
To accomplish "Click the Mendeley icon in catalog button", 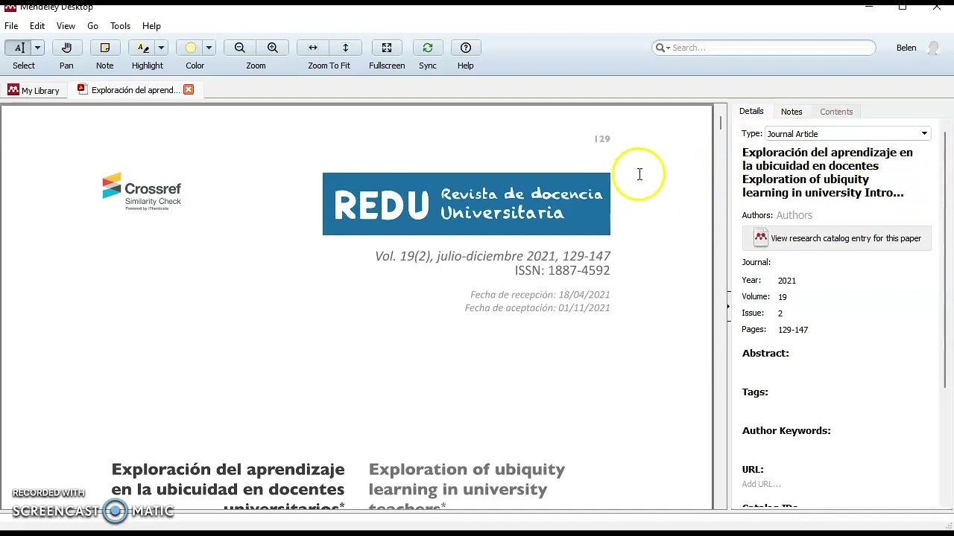I will coord(760,238).
